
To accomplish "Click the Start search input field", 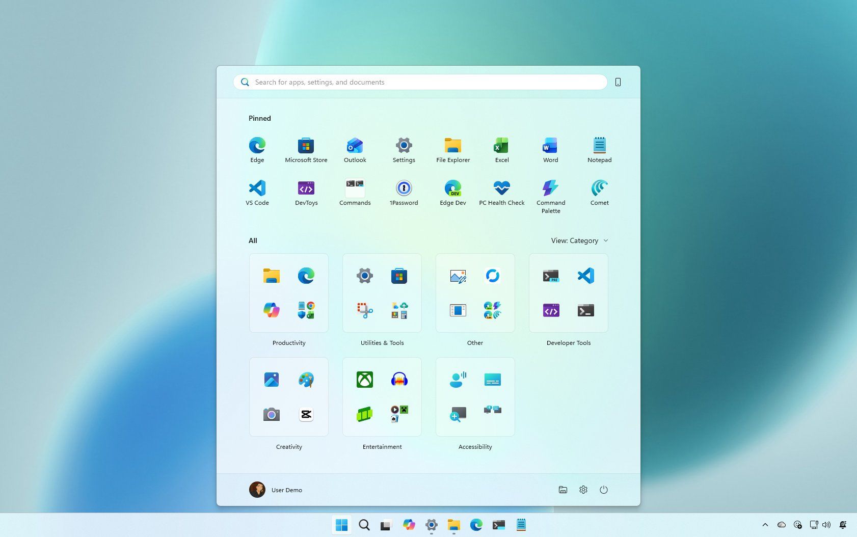I will tap(420, 82).
